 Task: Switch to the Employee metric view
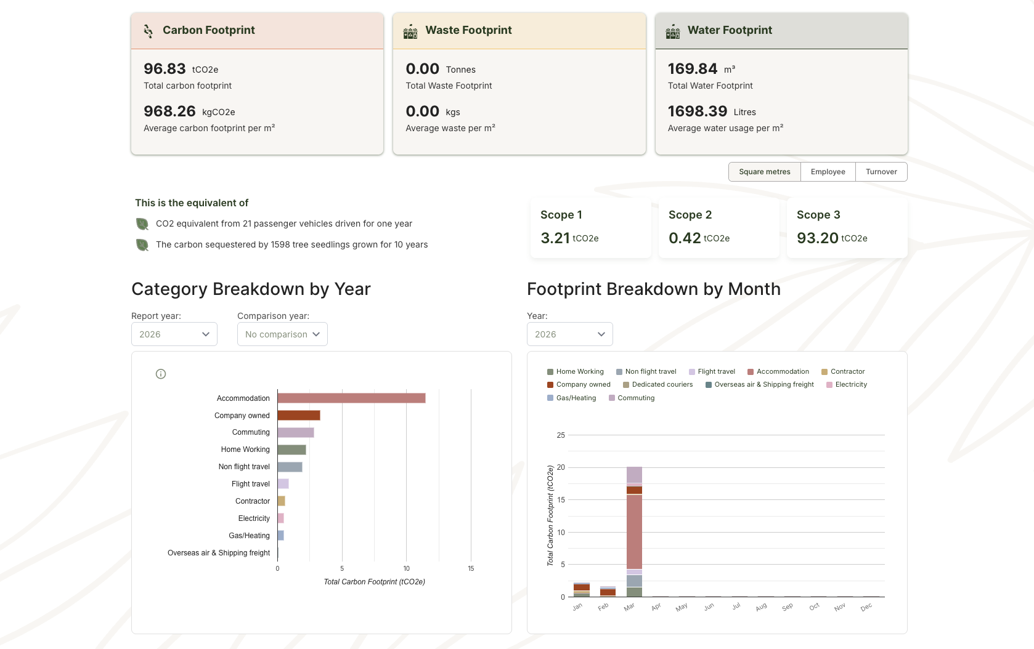(x=828, y=172)
